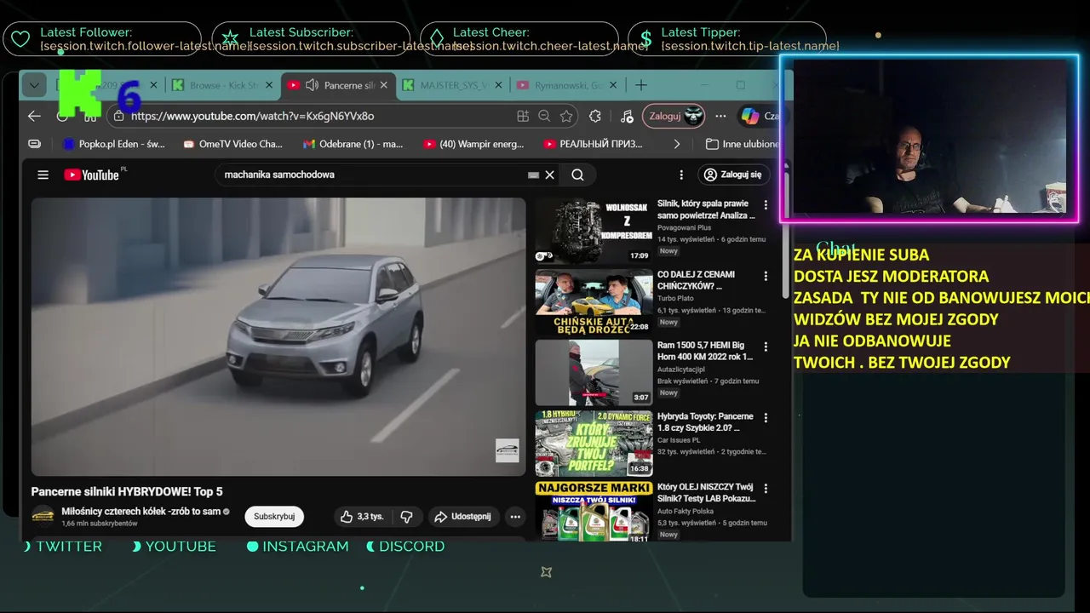1090x613 pixels.
Task: Open options for CO DALEJ Z CENAMI video
Action: 766,276
